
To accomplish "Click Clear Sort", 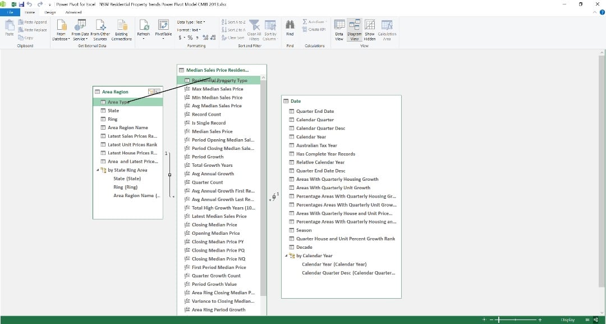I will click(x=233, y=38).
